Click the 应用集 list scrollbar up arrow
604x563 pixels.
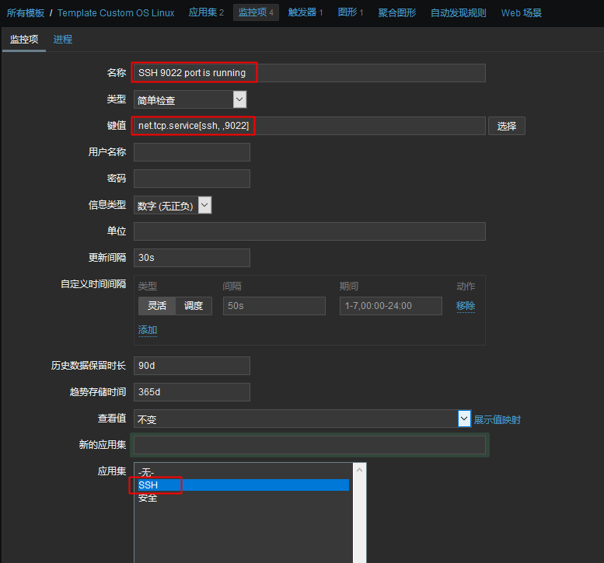point(359,471)
